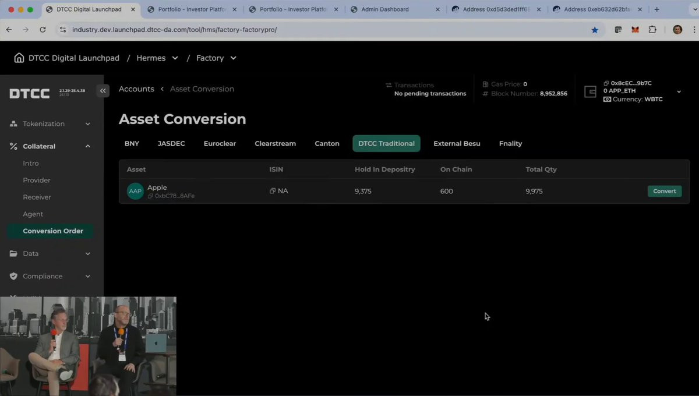699x396 pixels.
Task: Click the Currency money icon
Action: 607,100
